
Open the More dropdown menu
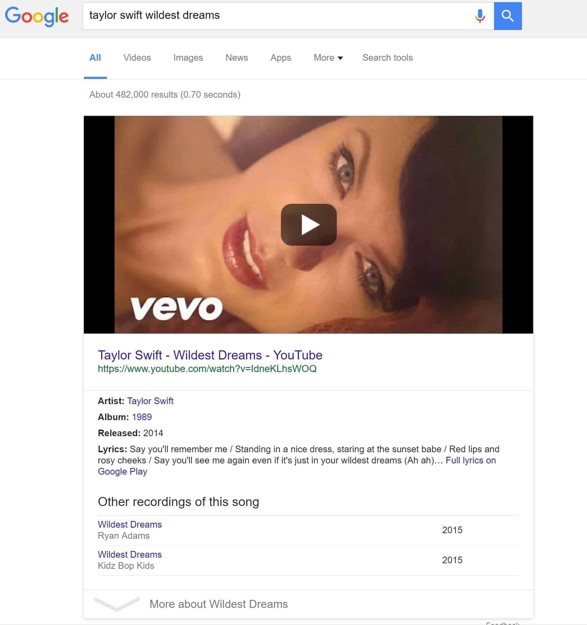328,58
